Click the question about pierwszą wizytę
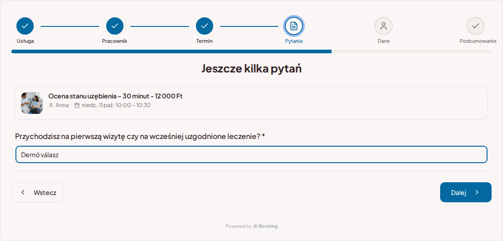Image resolution: width=503 pixels, height=241 pixels. point(140,136)
